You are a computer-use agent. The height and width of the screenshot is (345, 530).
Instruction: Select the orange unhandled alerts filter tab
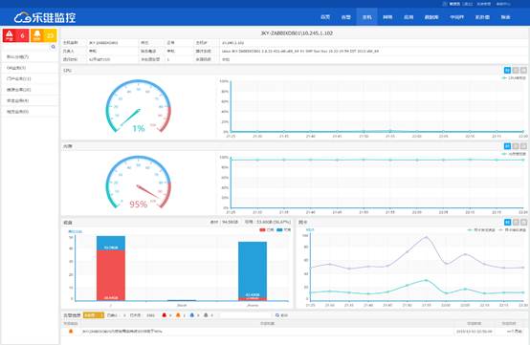(94, 315)
